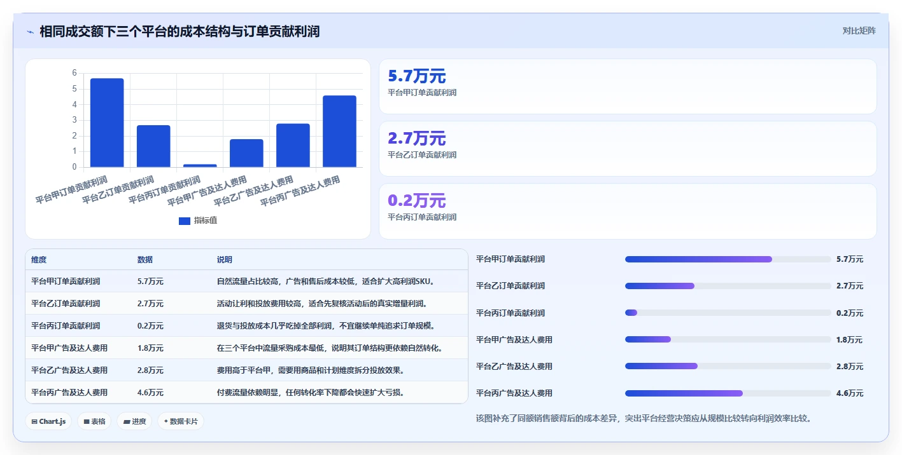Screen dimensions: 902x455
Task: Click the 维度 column header
Action: click(x=39, y=260)
